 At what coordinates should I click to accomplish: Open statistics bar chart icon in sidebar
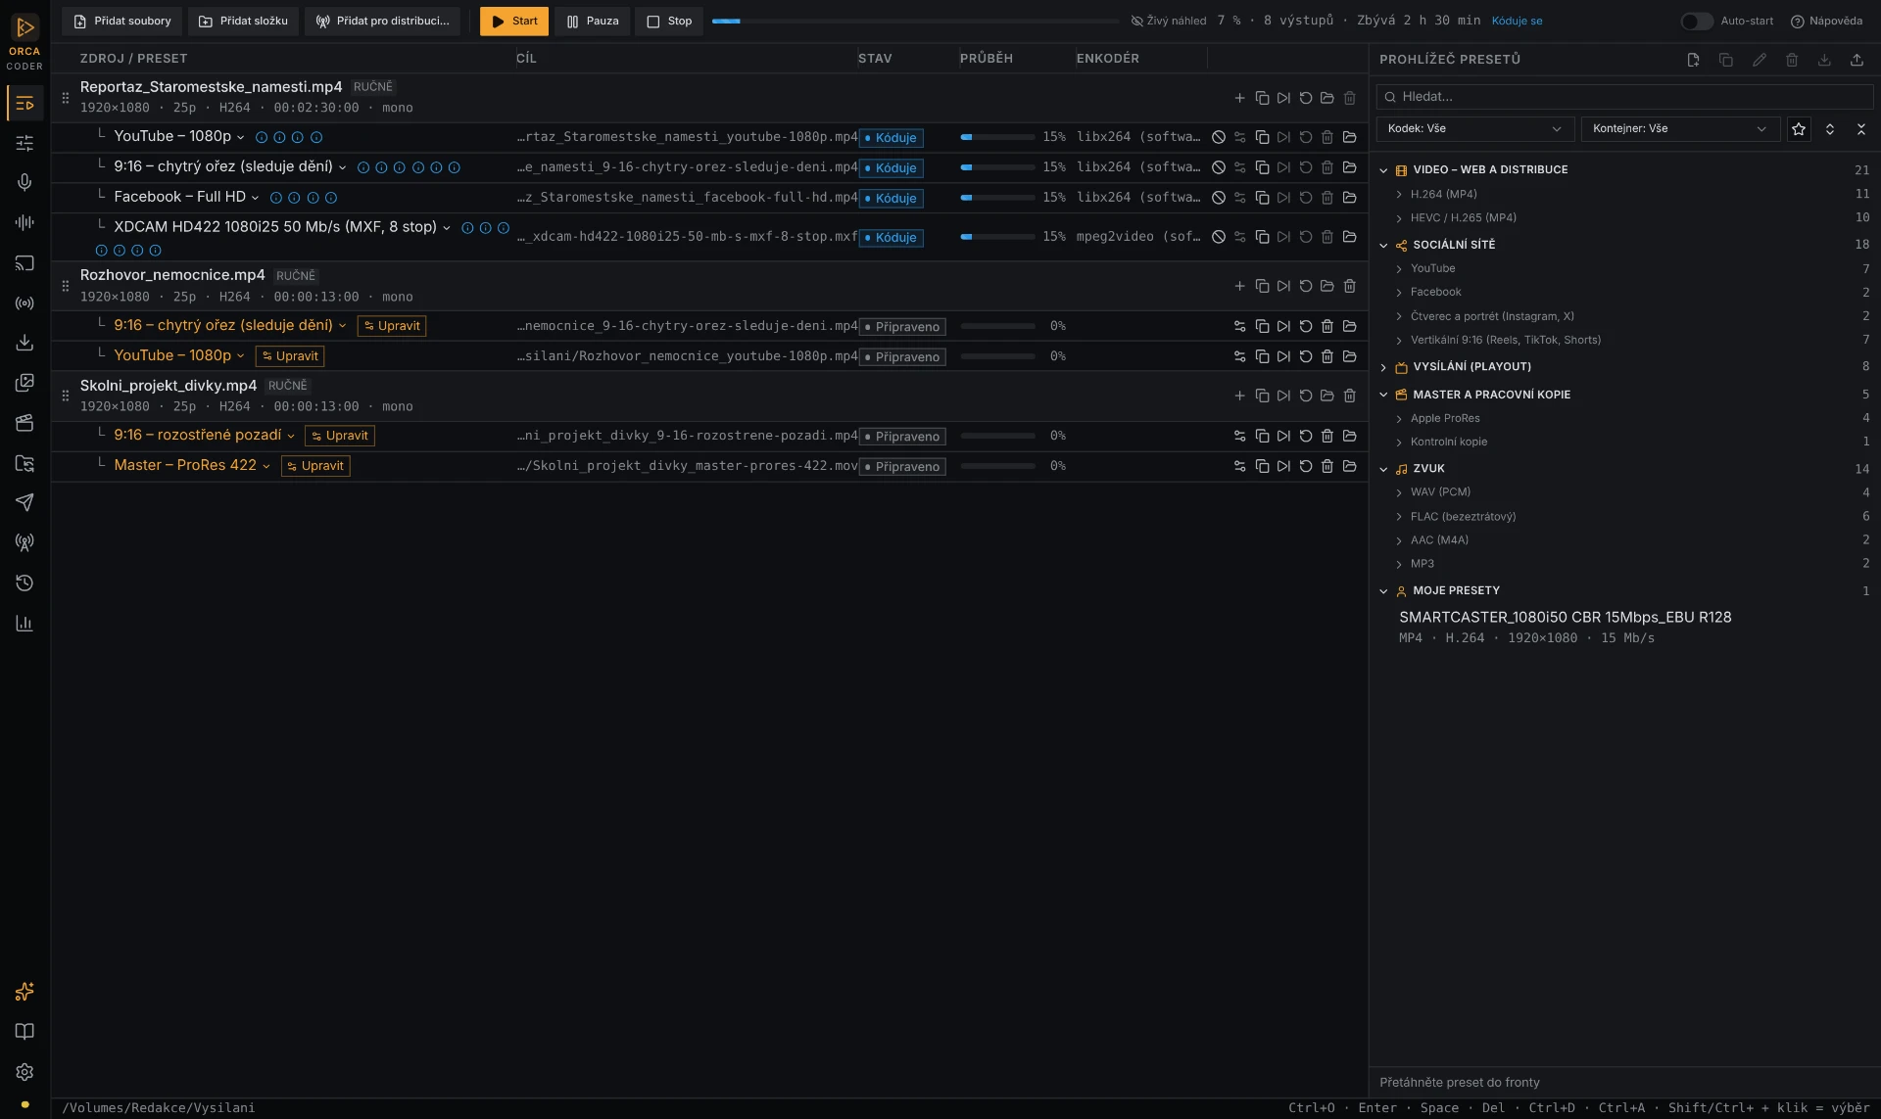pyautogui.click(x=24, y=624)
